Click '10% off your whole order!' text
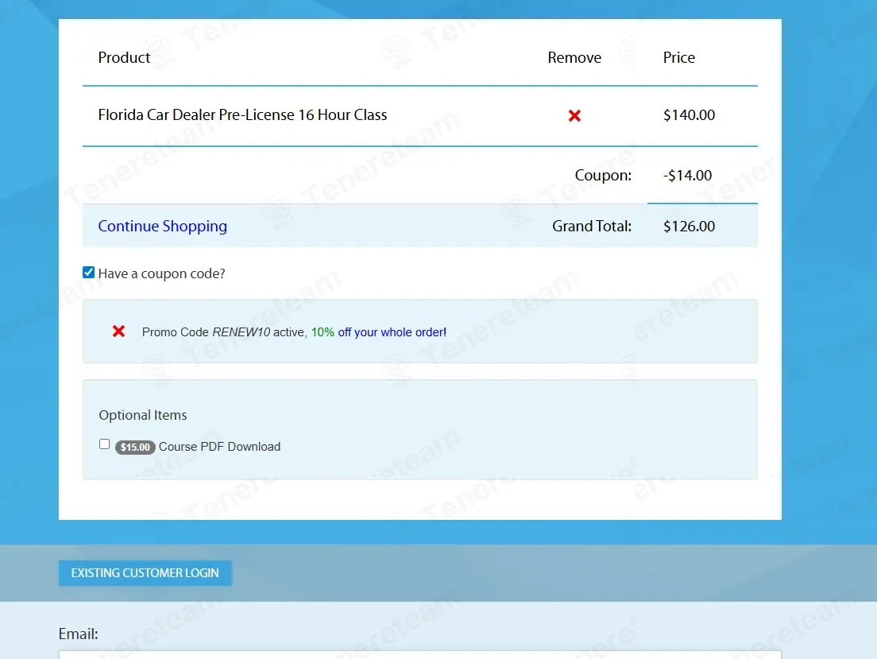Screen dimensions: 877x659 (379, 332)
